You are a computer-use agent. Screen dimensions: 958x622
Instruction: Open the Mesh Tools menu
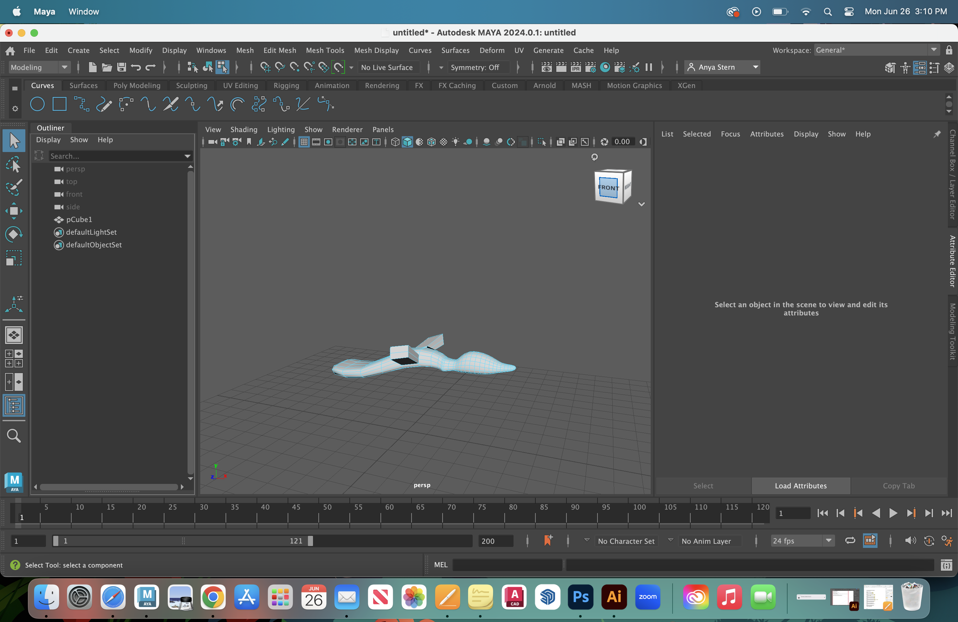(324, 50)
